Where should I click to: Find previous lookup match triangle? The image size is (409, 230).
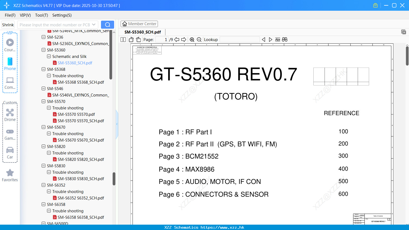pyautogui.click(x=263, y=39)
